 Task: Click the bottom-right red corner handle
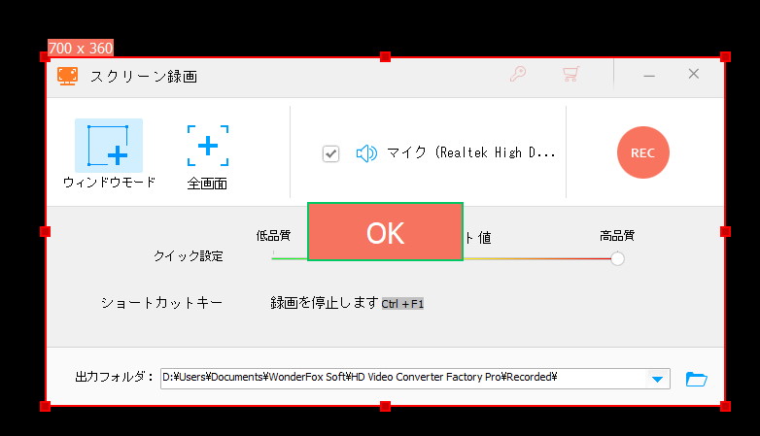(x=725, y=406)
